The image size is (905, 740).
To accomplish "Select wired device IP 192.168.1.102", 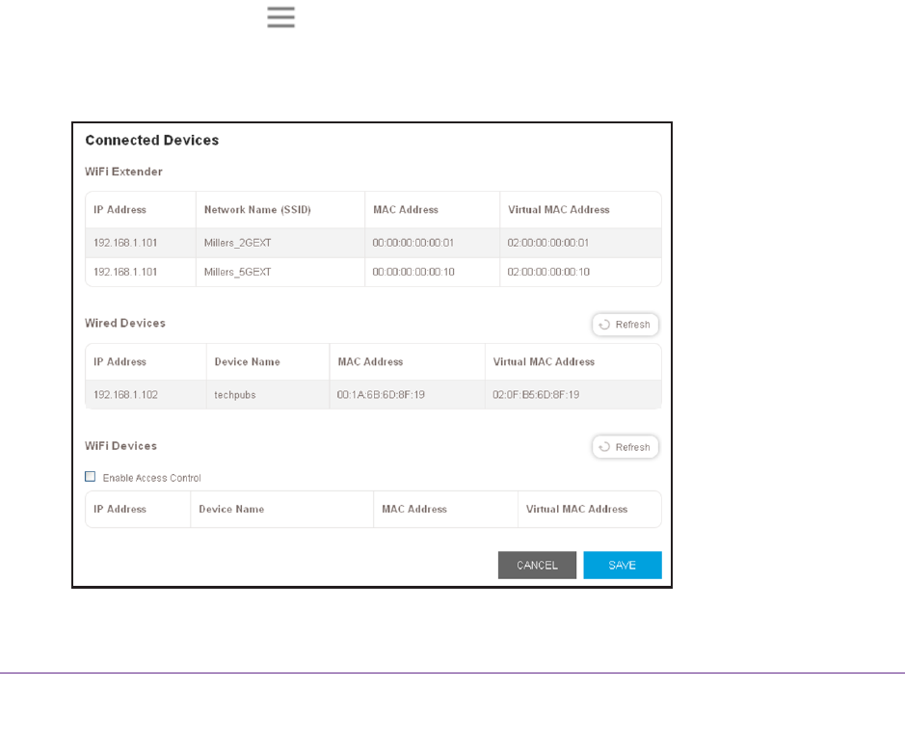I will pyautogui.click(x=125, y=395).
